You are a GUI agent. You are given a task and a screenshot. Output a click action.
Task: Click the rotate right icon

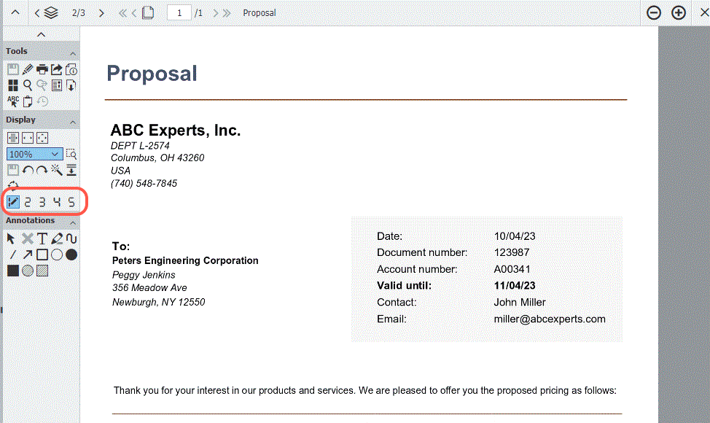pos(42,170)
